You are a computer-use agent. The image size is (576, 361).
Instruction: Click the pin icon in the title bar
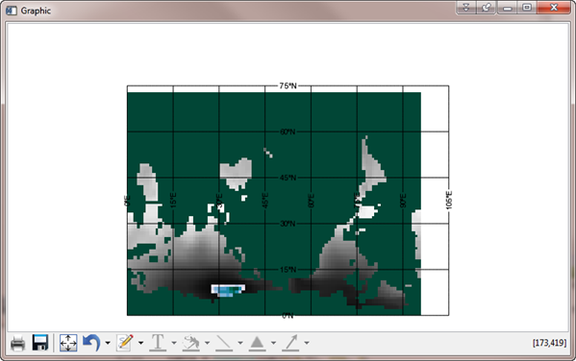(487, 8)
